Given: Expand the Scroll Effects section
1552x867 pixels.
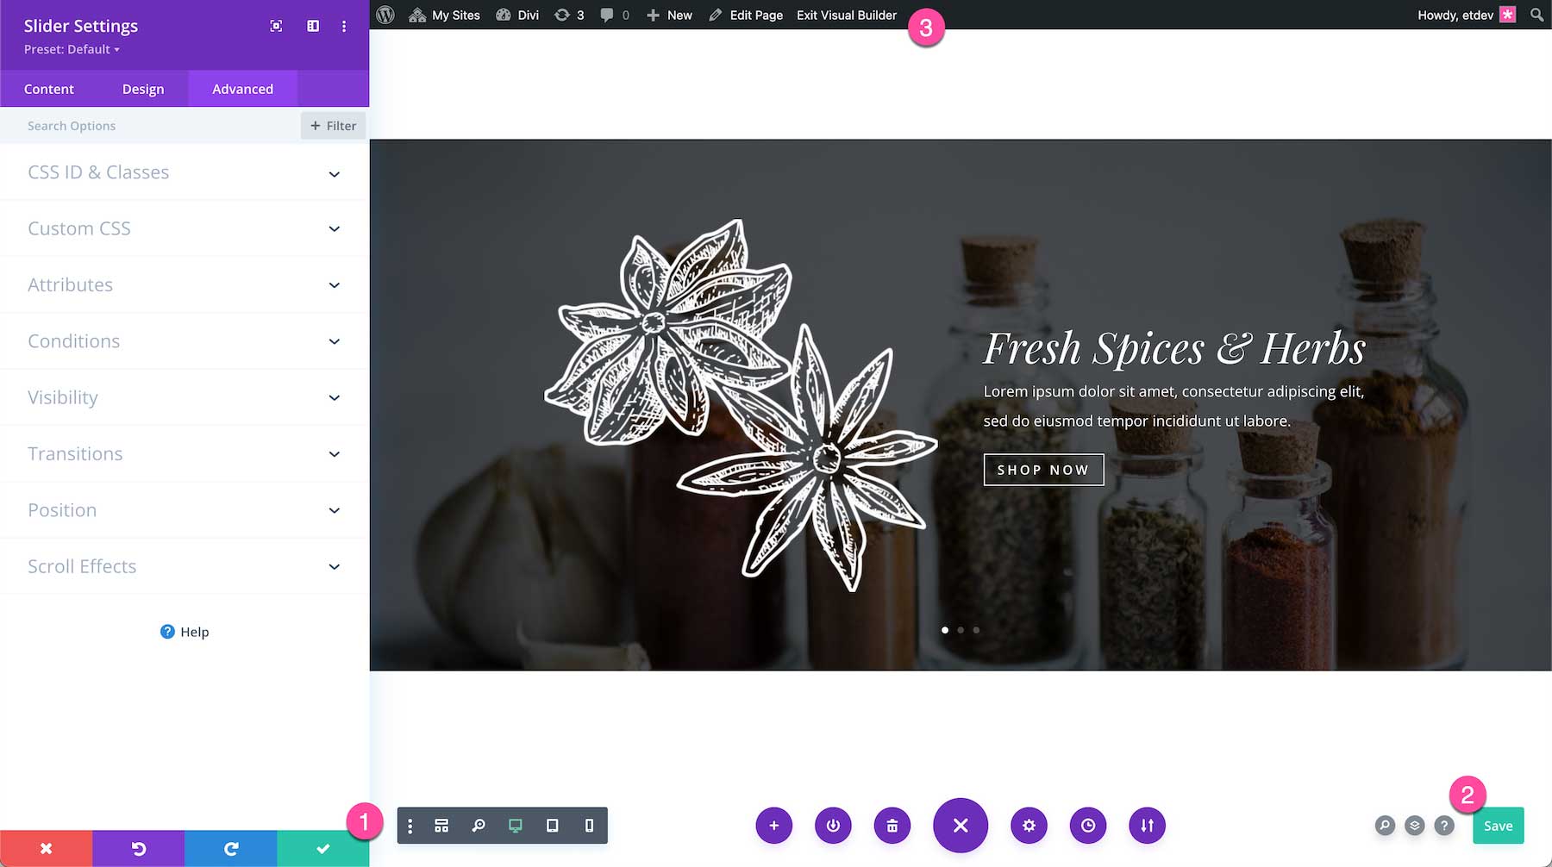Looking at the screenshot, I should (185, 566).
